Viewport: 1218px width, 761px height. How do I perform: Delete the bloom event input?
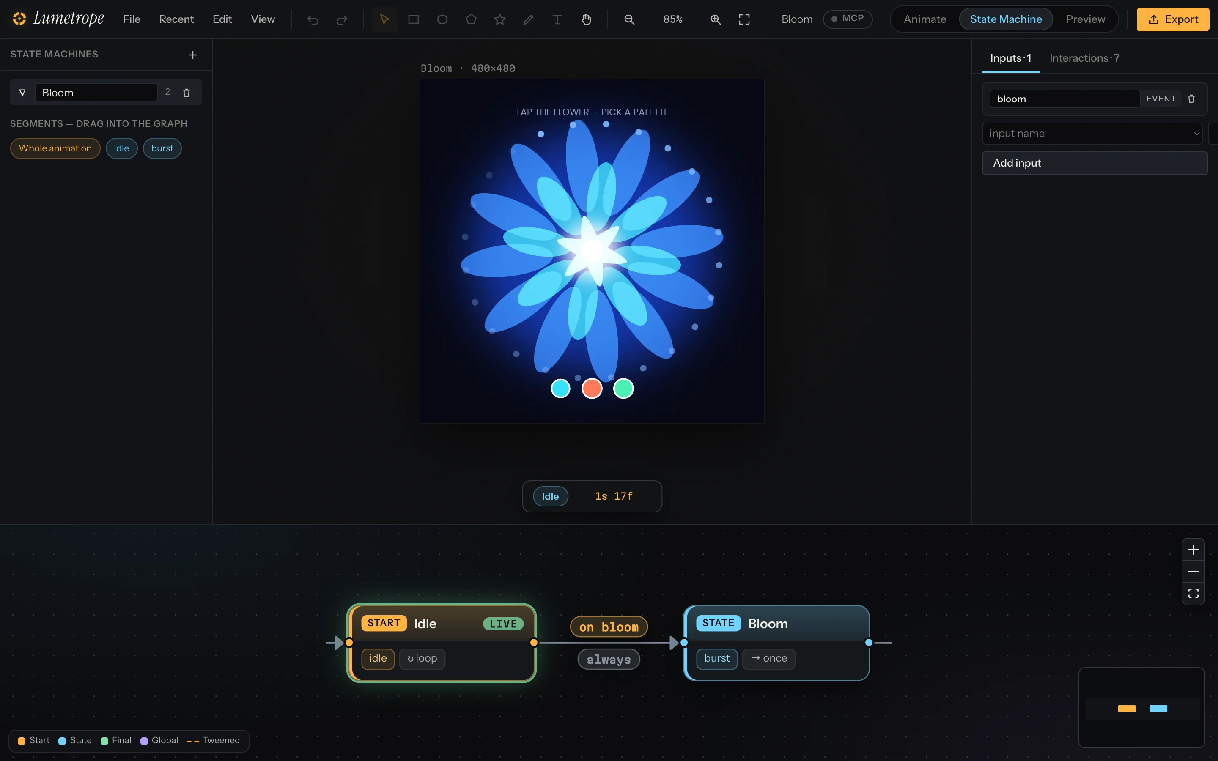pos(1191,99)
